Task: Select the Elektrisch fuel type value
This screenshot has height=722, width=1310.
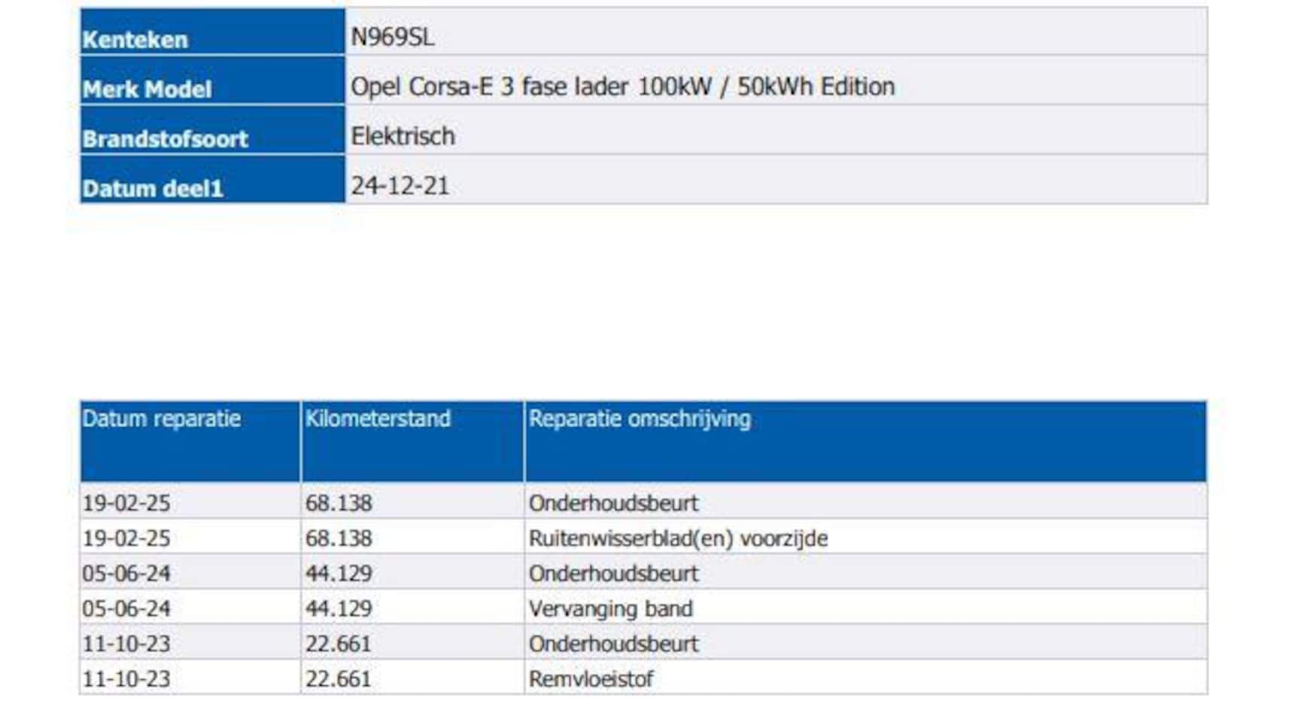Action: [403, 136]
